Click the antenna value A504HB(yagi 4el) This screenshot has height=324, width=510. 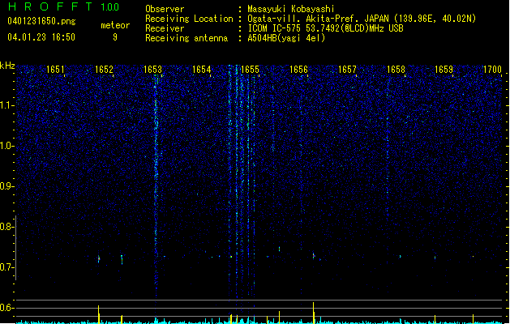(286, 38)
